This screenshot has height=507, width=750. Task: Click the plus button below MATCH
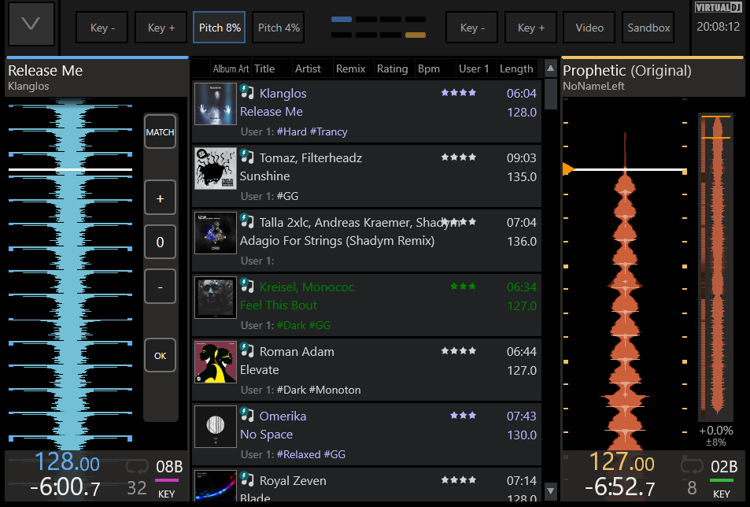pos(161,198)
